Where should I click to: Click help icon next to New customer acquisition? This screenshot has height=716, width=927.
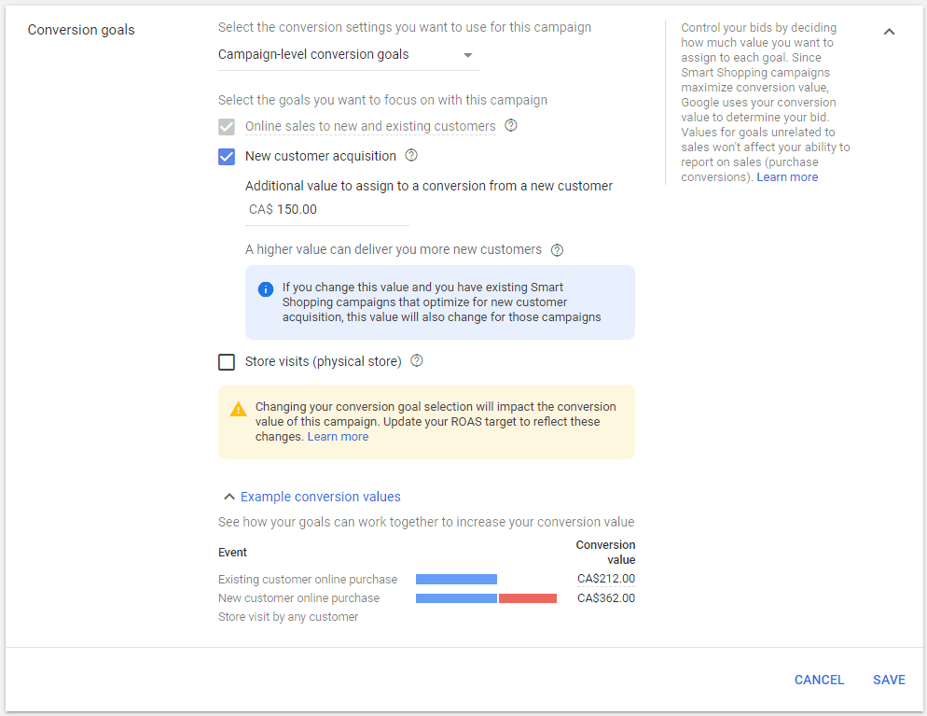pos(411,156)
